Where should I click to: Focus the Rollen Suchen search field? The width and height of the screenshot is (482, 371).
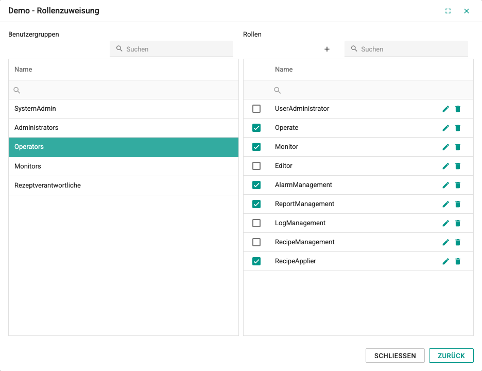[406, 49]
